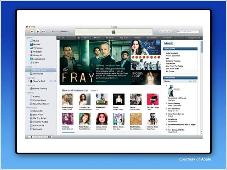227x170 pixels.
Task: Go forward with the store forward arrow
Action: 63,38
